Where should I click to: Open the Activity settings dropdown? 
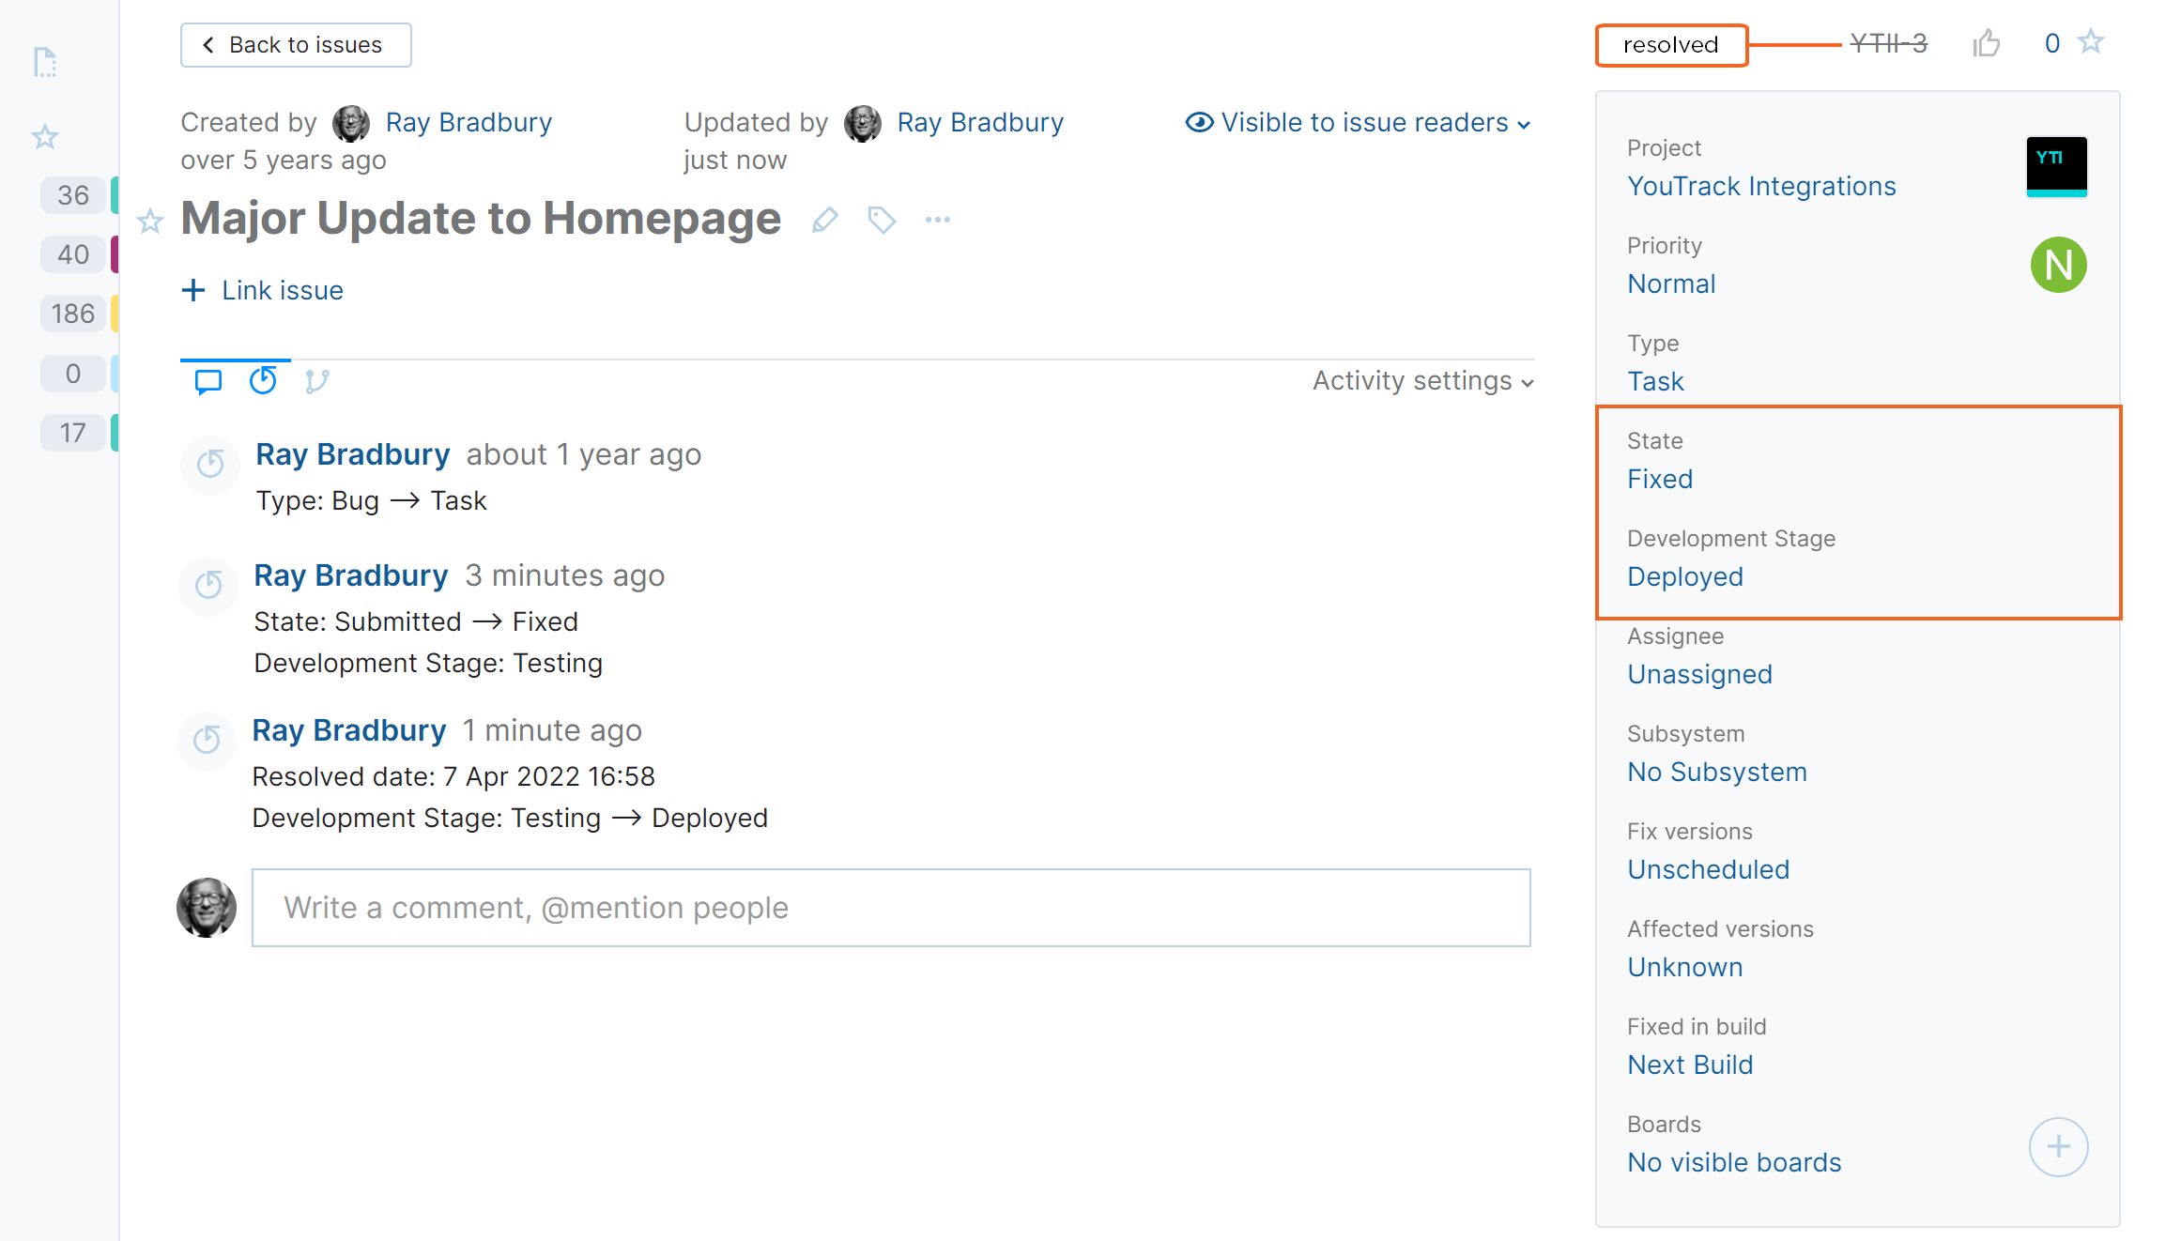coord(1422,381)
